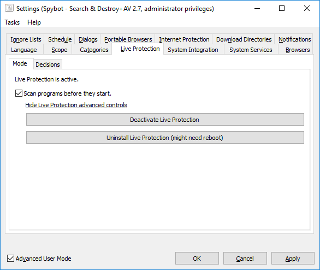
Task: Click Uninstall Live Protection button
Action: click(x=165, y=138)
